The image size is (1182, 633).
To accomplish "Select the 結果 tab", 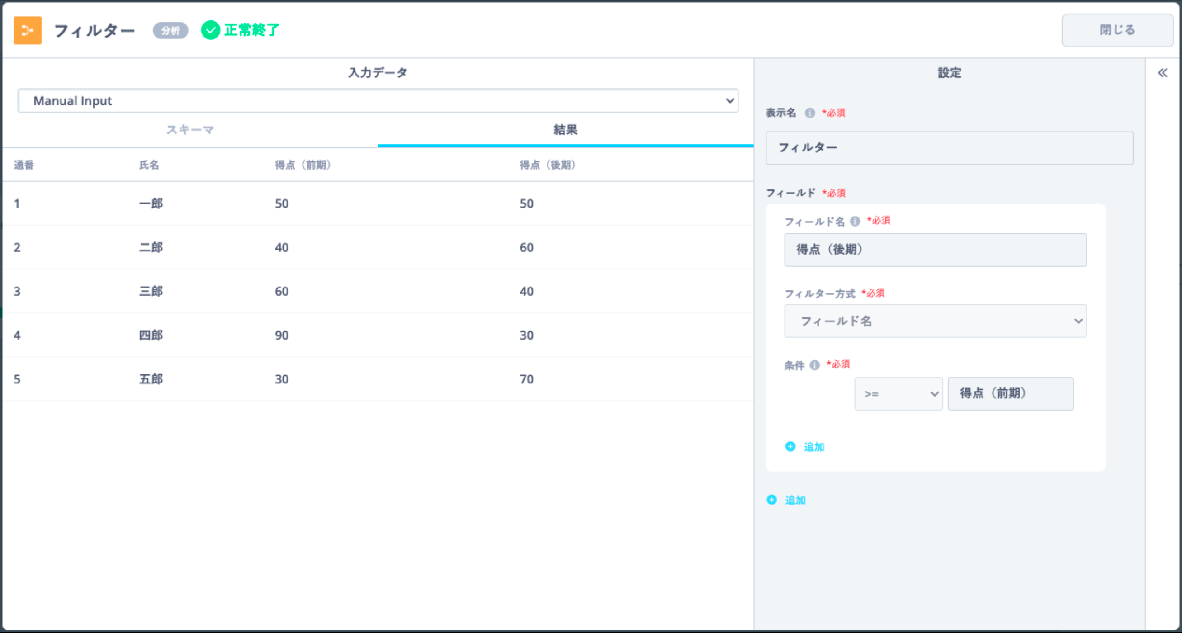I will tap(565, 130).
